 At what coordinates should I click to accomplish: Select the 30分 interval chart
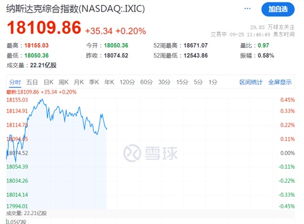[x=164, y=82]
